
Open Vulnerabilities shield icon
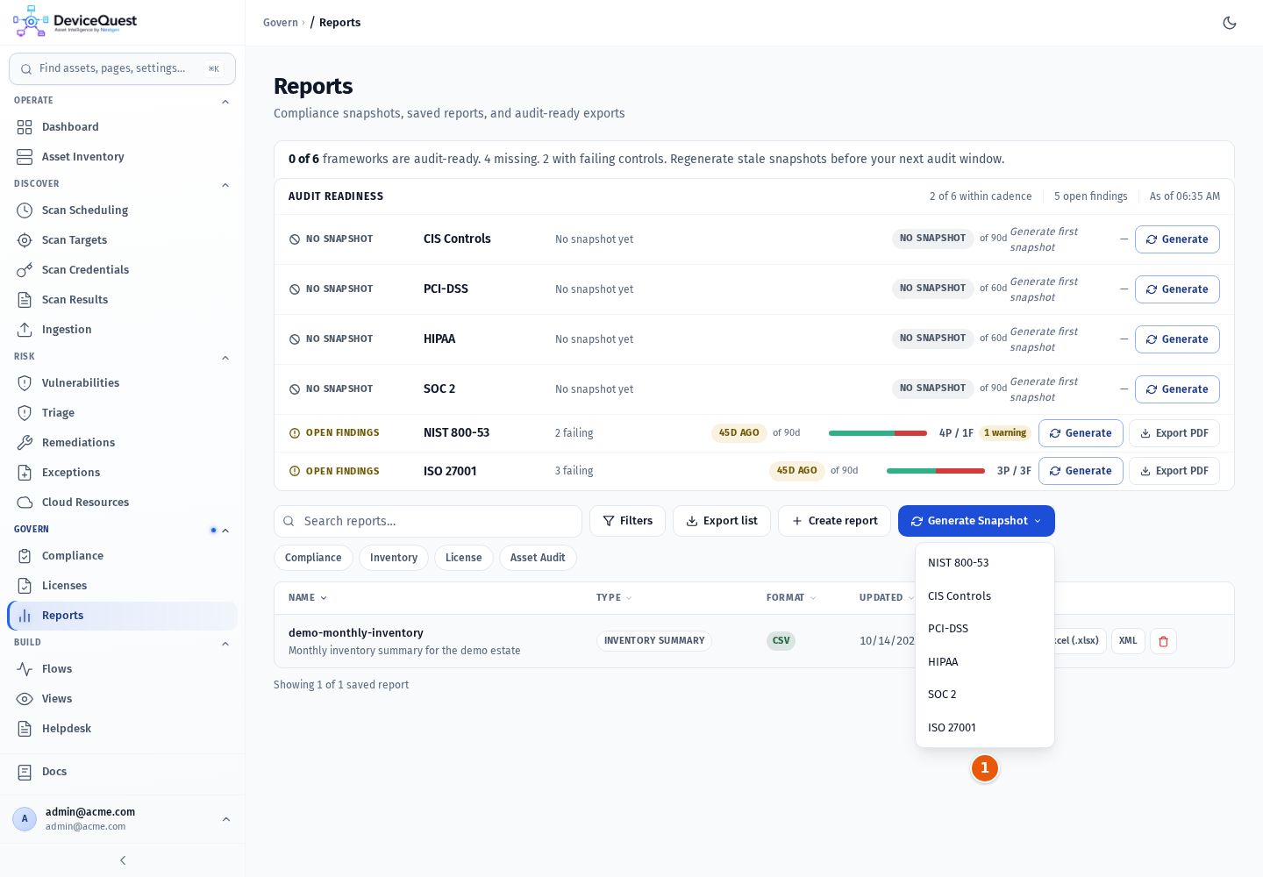(x=25, y=383)
